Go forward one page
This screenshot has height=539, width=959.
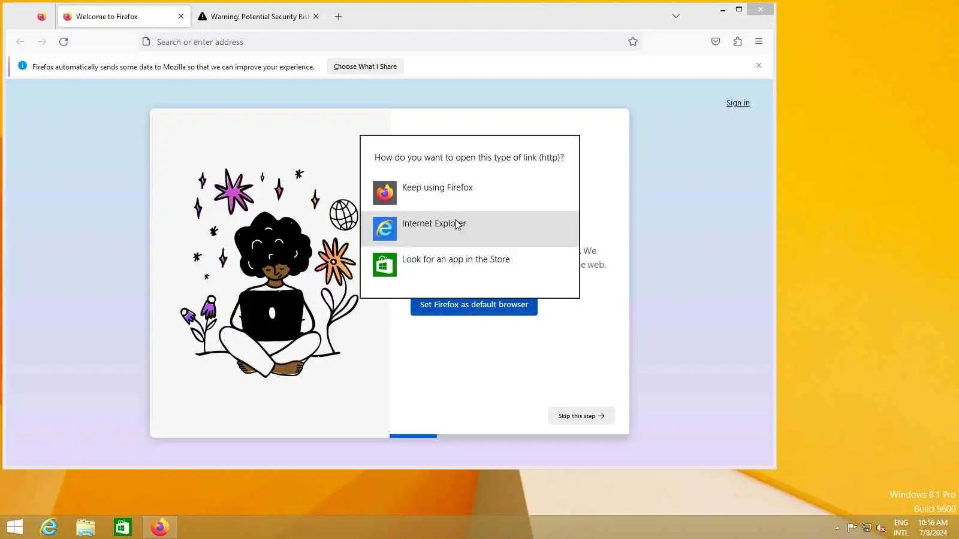pos(42,42)
